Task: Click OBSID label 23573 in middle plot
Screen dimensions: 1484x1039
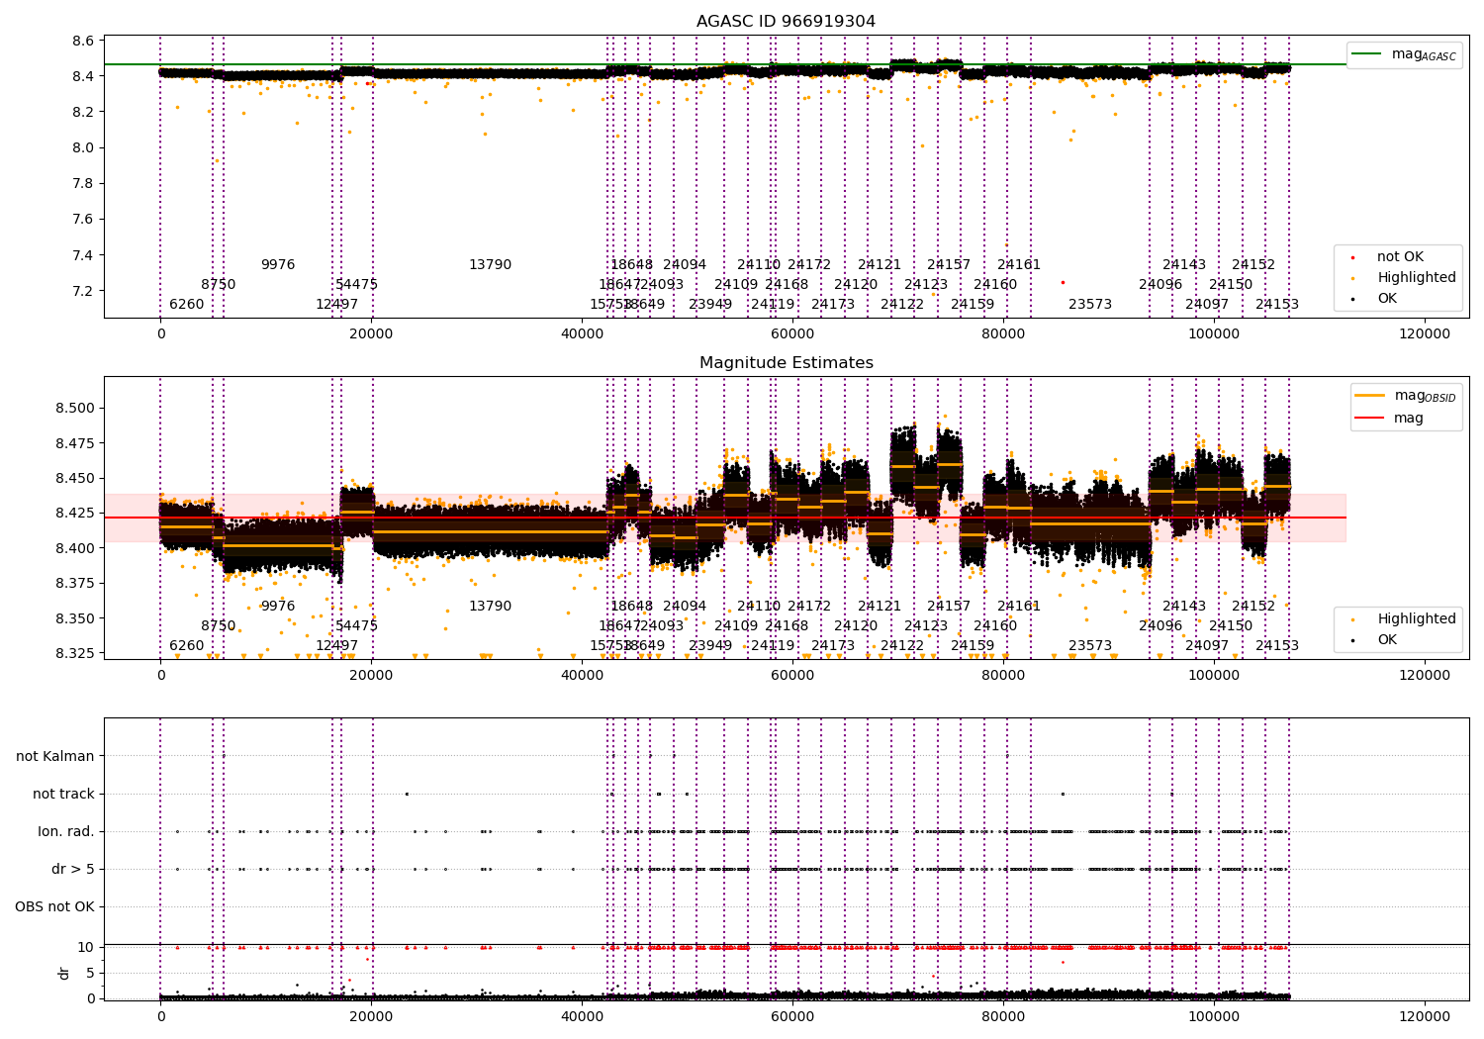Action: point(1090,646)
